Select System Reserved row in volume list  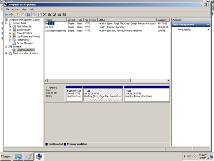57,31
